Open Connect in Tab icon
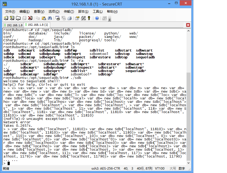 click(18, 18)
